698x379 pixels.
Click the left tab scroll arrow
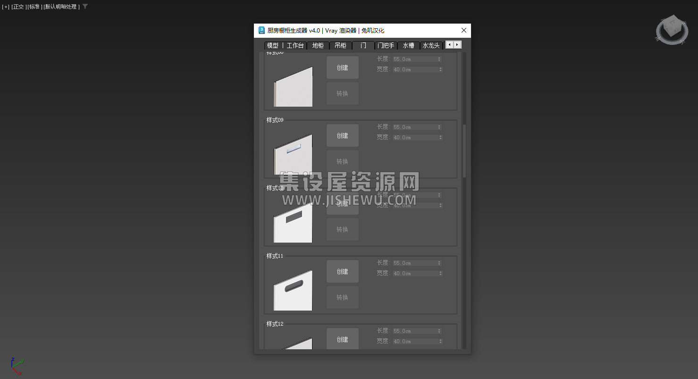[x=449, y=45]
